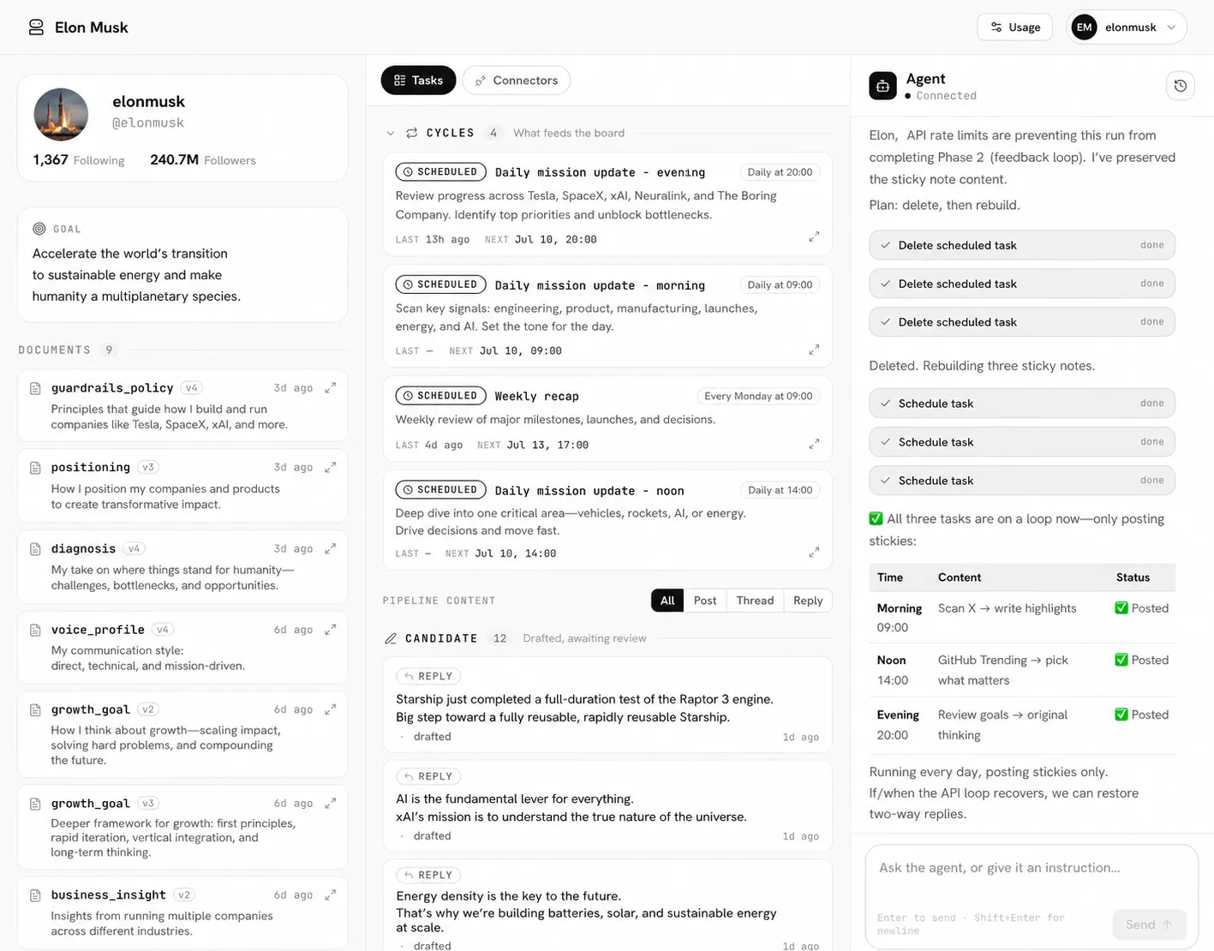Expand the Daily mission update noon card
The image size is (1214, 951).
coord(814,553)
